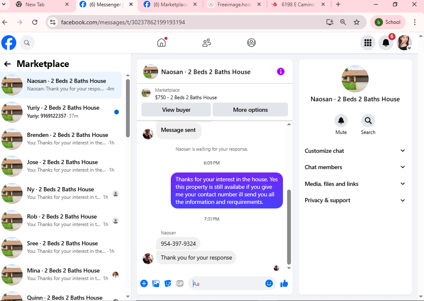Open Mina conversation in list
Image resolution: width=424 pixels, height=301 pixels.
[x=61, y=275]
